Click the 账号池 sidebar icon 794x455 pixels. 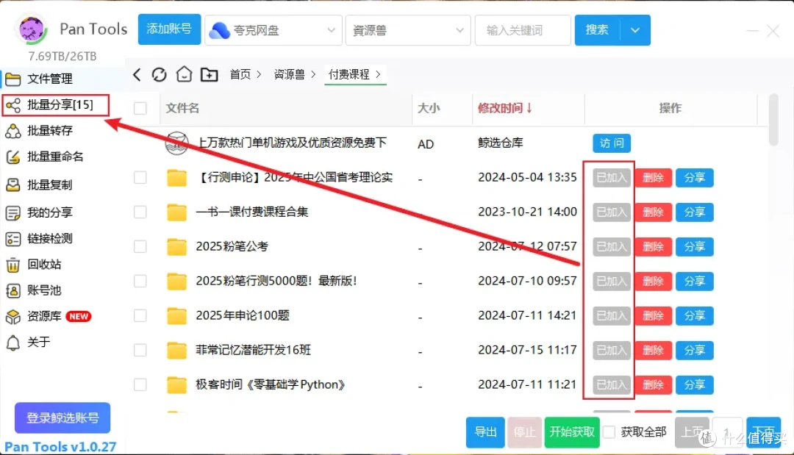pyautogui.click(x=12, y=290)
